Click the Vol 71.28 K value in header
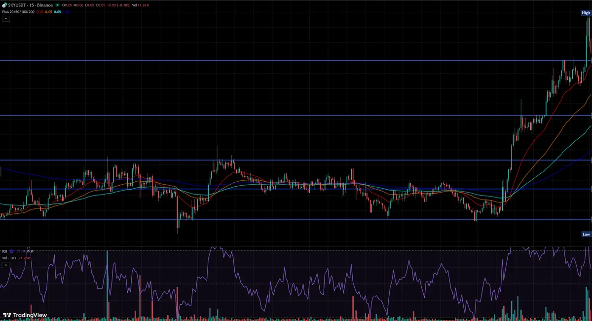592x321 pixels. [141, 5]
